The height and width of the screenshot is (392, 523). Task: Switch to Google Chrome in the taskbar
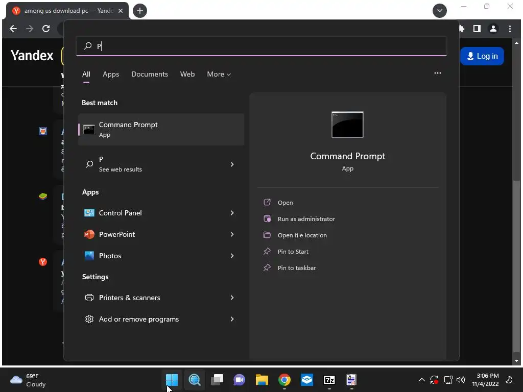pyautogui.click(x=284, y=380)
